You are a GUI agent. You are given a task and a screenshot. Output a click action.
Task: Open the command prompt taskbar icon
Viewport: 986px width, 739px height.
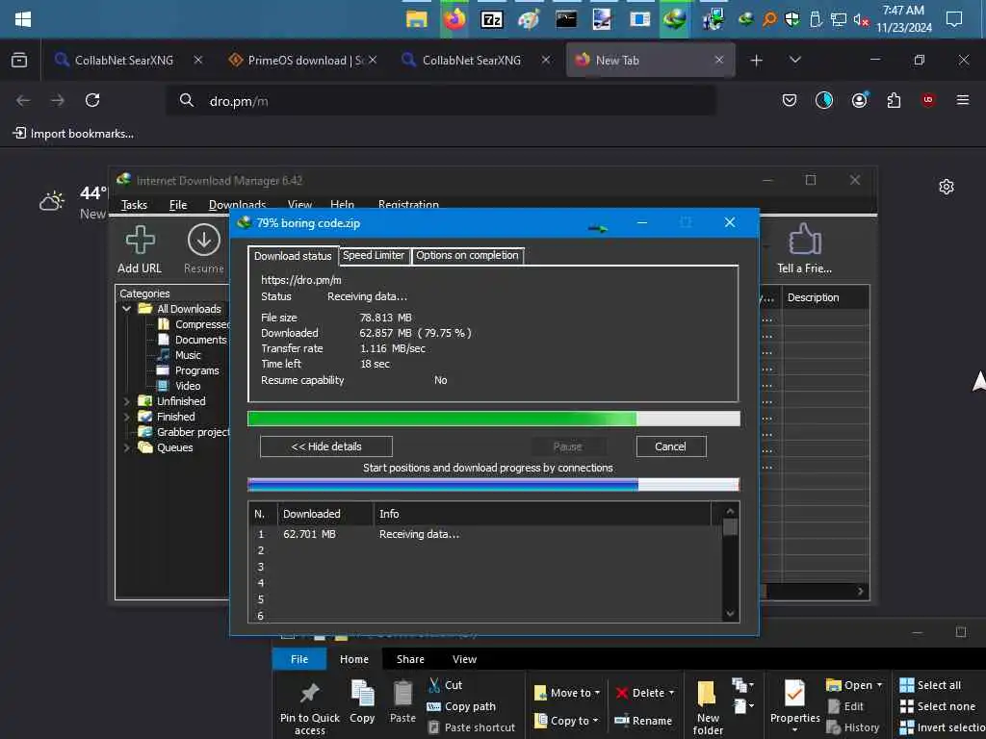[x=565, y=19]
